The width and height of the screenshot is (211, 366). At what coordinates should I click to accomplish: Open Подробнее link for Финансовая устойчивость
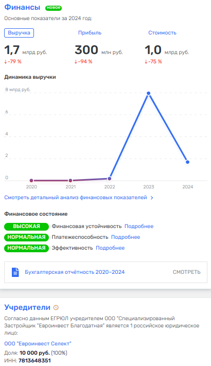pos(139,226)
